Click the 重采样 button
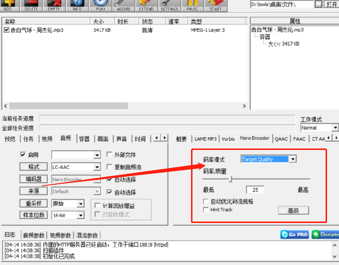Image resolution: width=339 pixels, height=265 pixels. pos(34,203)
